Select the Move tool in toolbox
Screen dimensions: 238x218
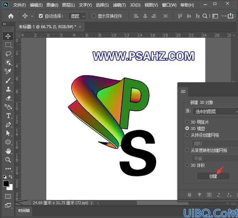(x=8, y=36)
